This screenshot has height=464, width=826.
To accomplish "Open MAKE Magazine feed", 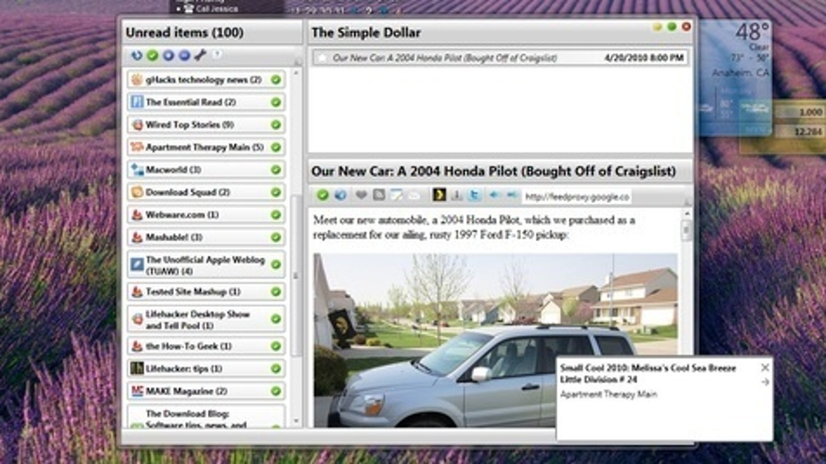I will 206,391.
